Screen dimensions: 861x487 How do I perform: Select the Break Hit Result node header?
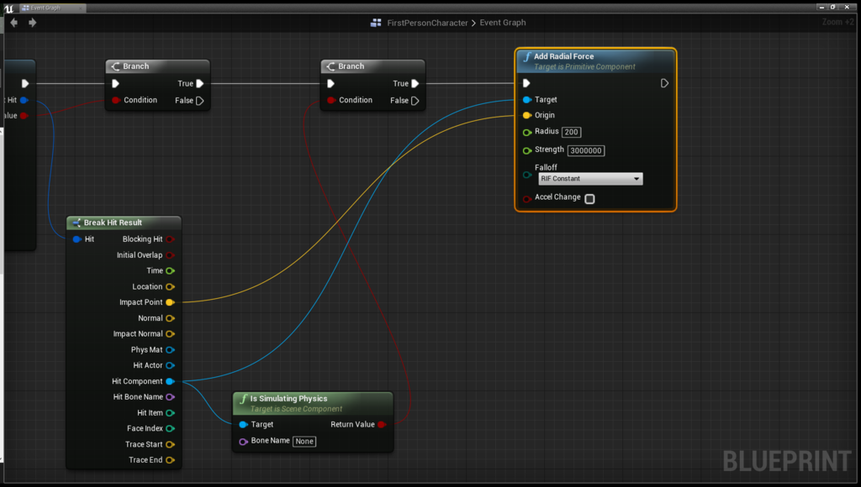click(124, 223)
